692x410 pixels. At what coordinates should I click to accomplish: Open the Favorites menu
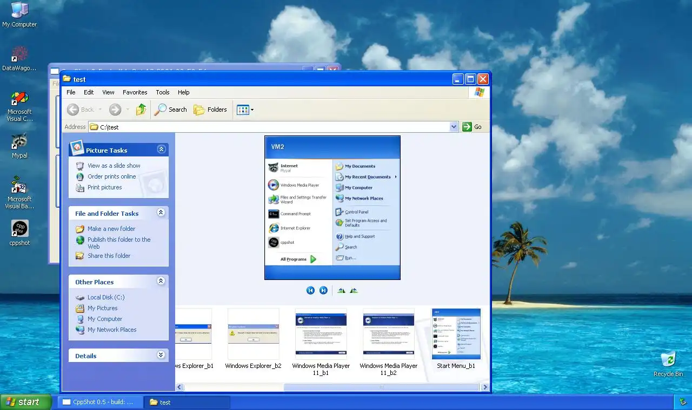(x=135, y=92)
